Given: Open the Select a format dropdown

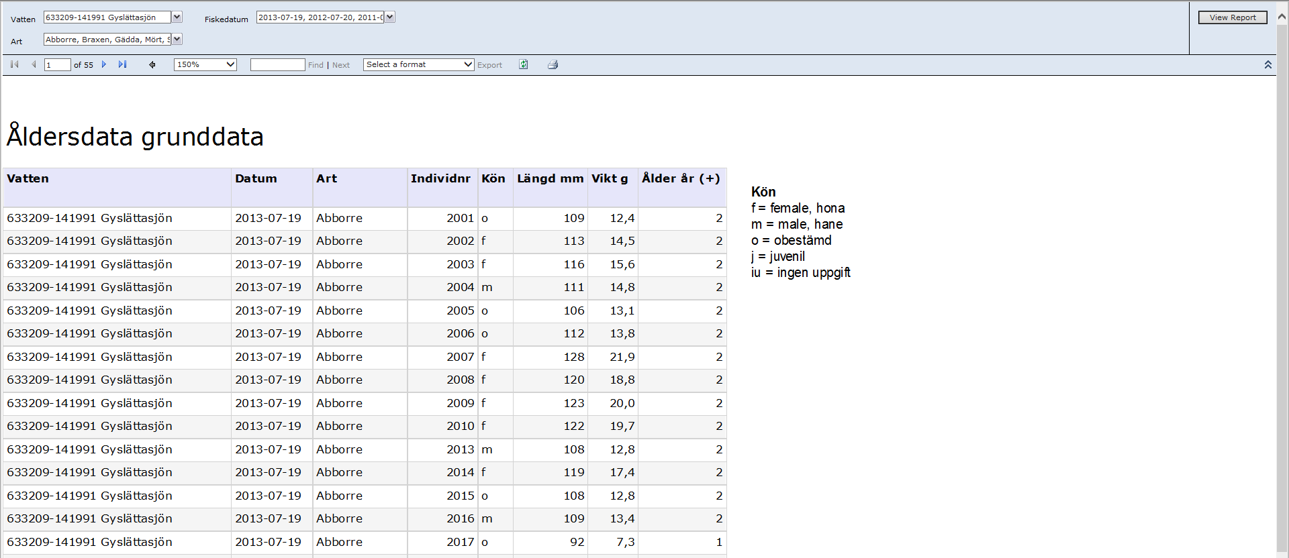Looking at the screenshot, I should [x=419, y=64].
